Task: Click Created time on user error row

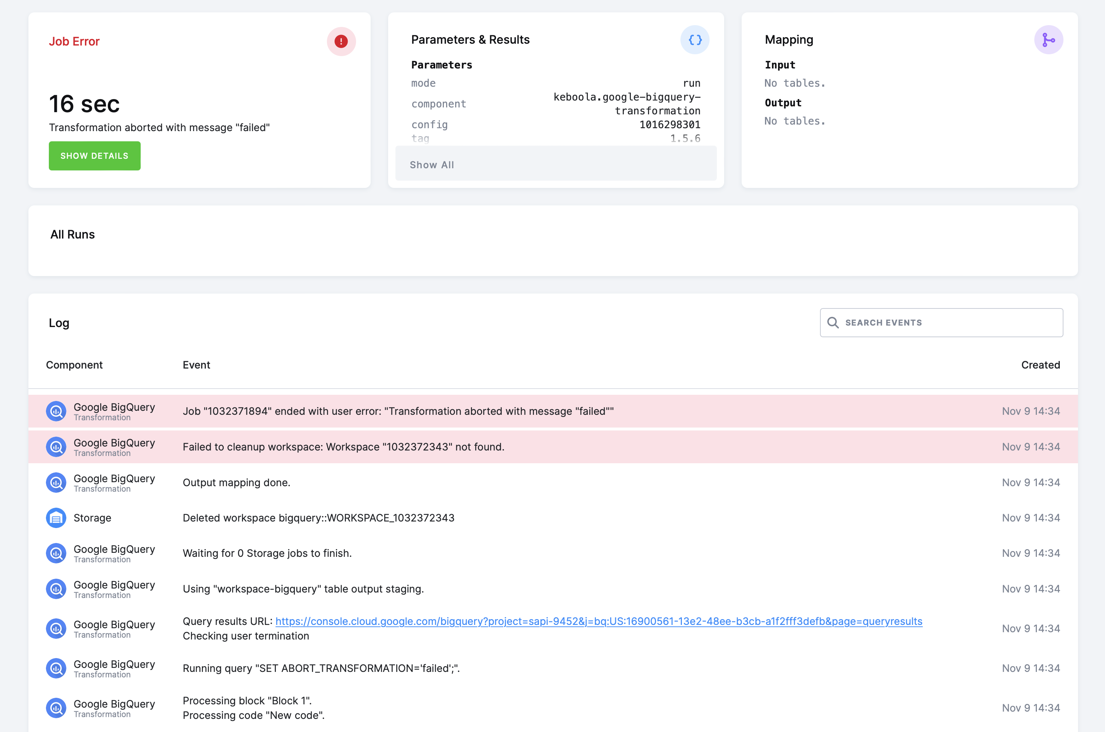Action: pyautogui.click(x=1031, y=411)
